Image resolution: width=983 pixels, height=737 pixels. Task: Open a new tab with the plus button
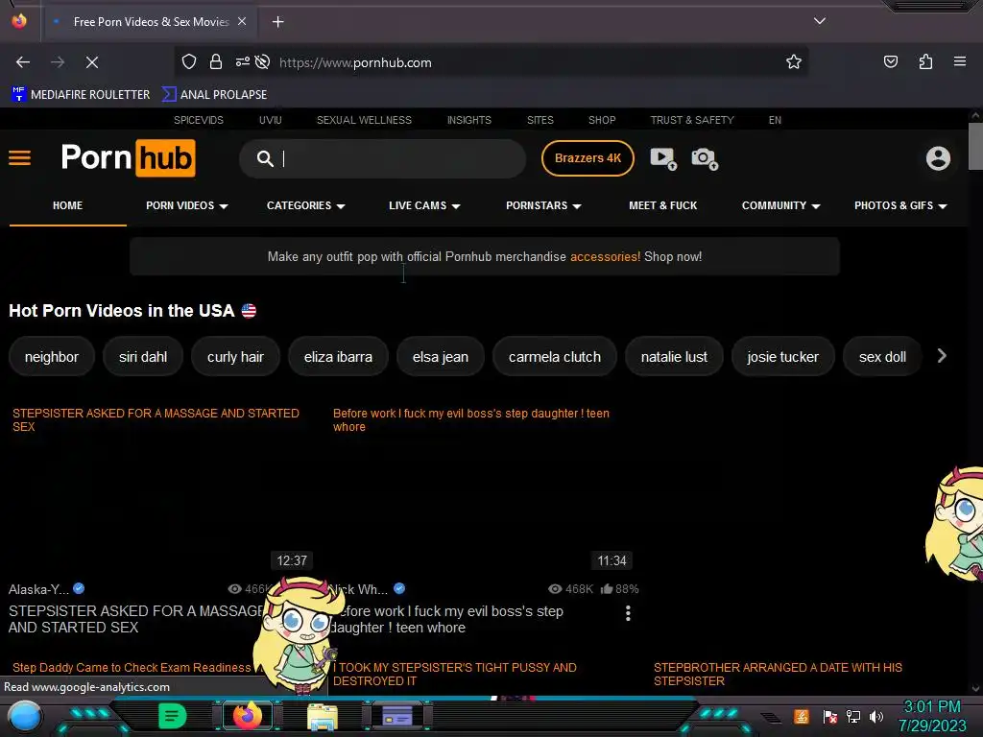tap(277, 22)
